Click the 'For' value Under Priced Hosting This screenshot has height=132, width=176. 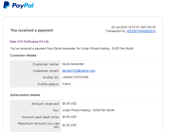88,110
